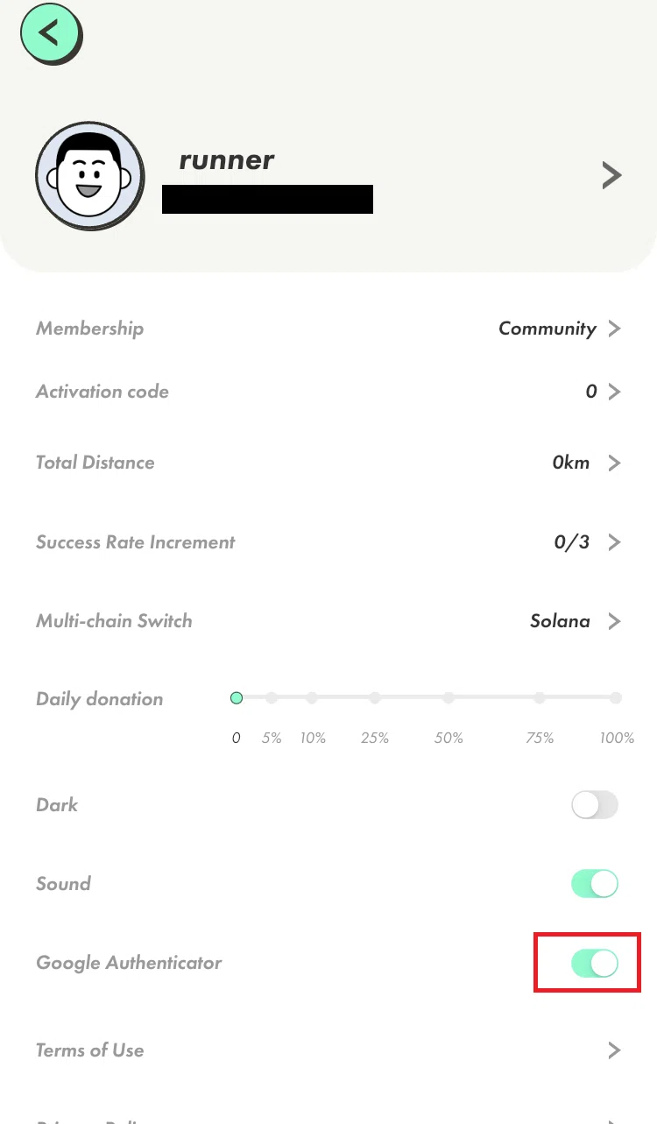Tap the chevron beside 0/3 success rate
The image size is (657, 1124).
(x=614, y=542)
